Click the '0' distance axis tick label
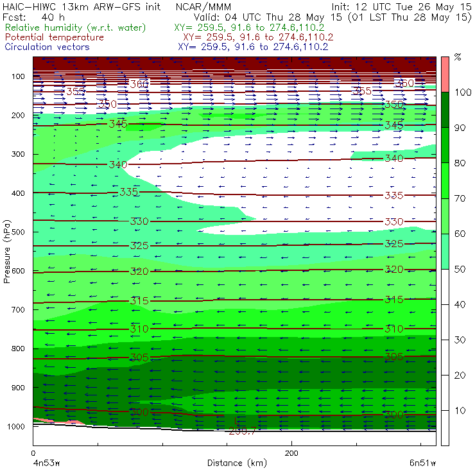Image resolution: width=475 pixels, height=475 pixels. pyautogui.click(x=33, y=453)
